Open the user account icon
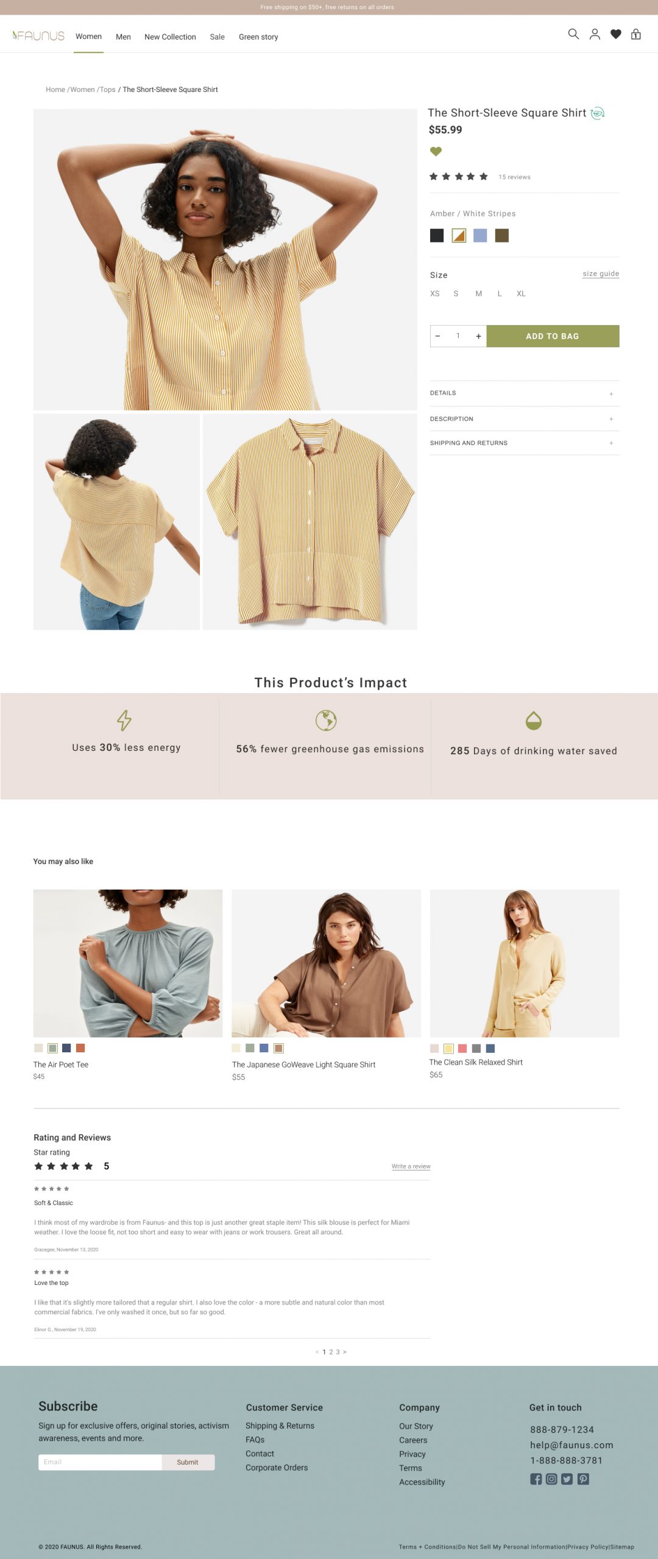658x1559 pixels. click(x=595, y=34)
